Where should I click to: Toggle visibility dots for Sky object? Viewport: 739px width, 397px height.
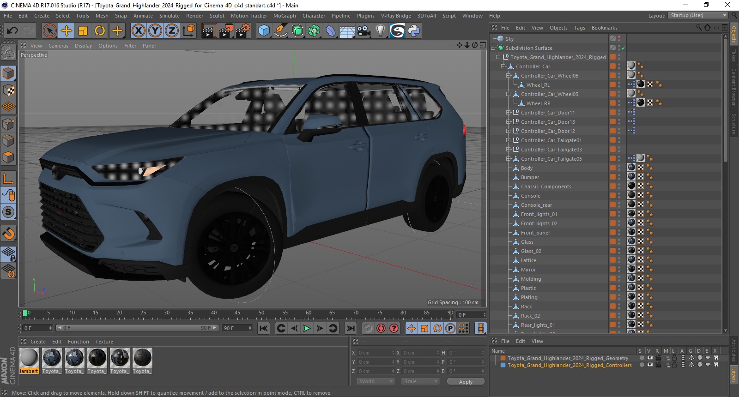619,39
